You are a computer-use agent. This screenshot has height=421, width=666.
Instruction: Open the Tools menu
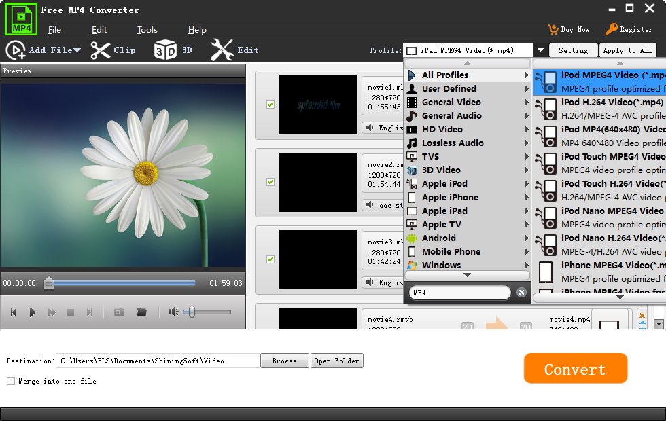(147, 30)
